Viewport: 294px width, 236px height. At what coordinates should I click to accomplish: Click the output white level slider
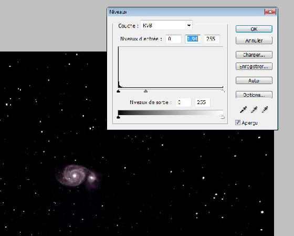click(x=223, y=117)
